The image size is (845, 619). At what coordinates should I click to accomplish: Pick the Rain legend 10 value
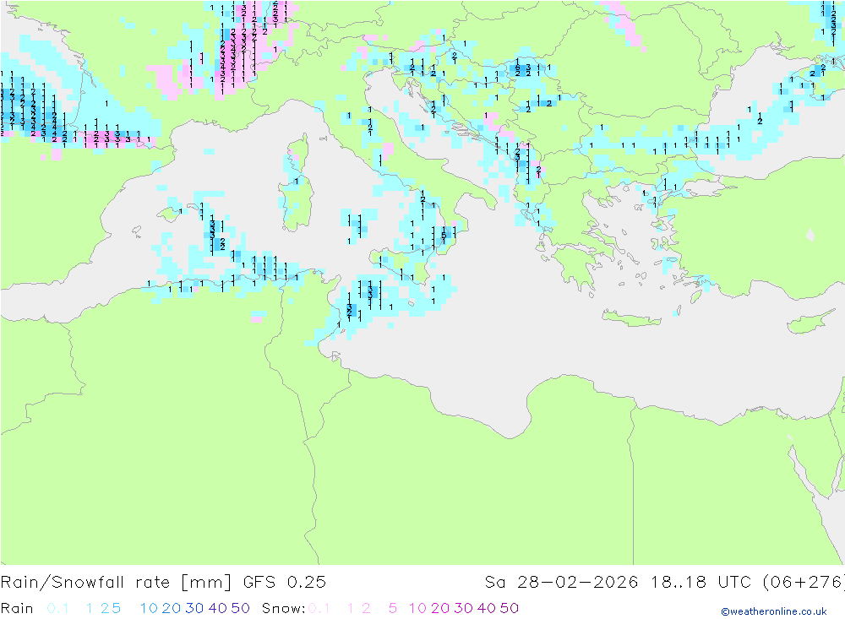pyautogui.click(x=149, y=608)
